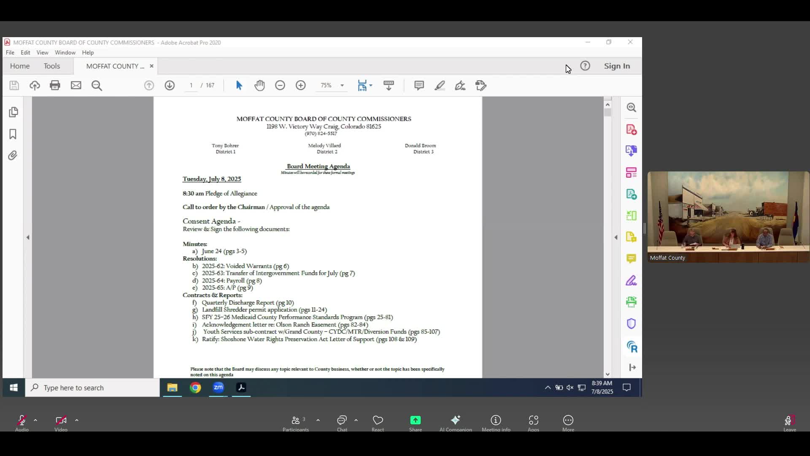Viewport: 810px width, 456px height.
Task: Toggle AI Companion in Zoom
Action: 455,421
